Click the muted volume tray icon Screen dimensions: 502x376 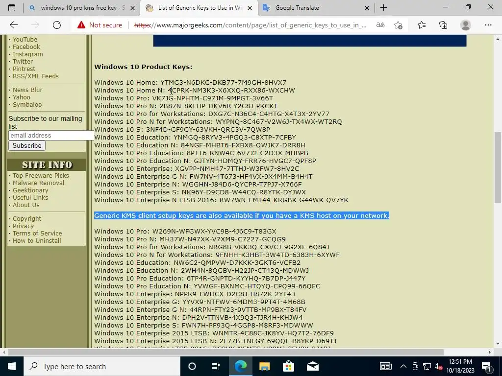click(438, 366)
